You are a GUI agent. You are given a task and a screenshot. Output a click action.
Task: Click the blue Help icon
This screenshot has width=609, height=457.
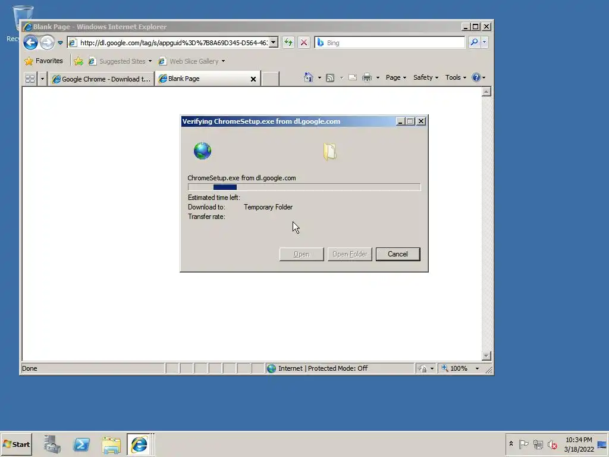click(x=476, y=77)
